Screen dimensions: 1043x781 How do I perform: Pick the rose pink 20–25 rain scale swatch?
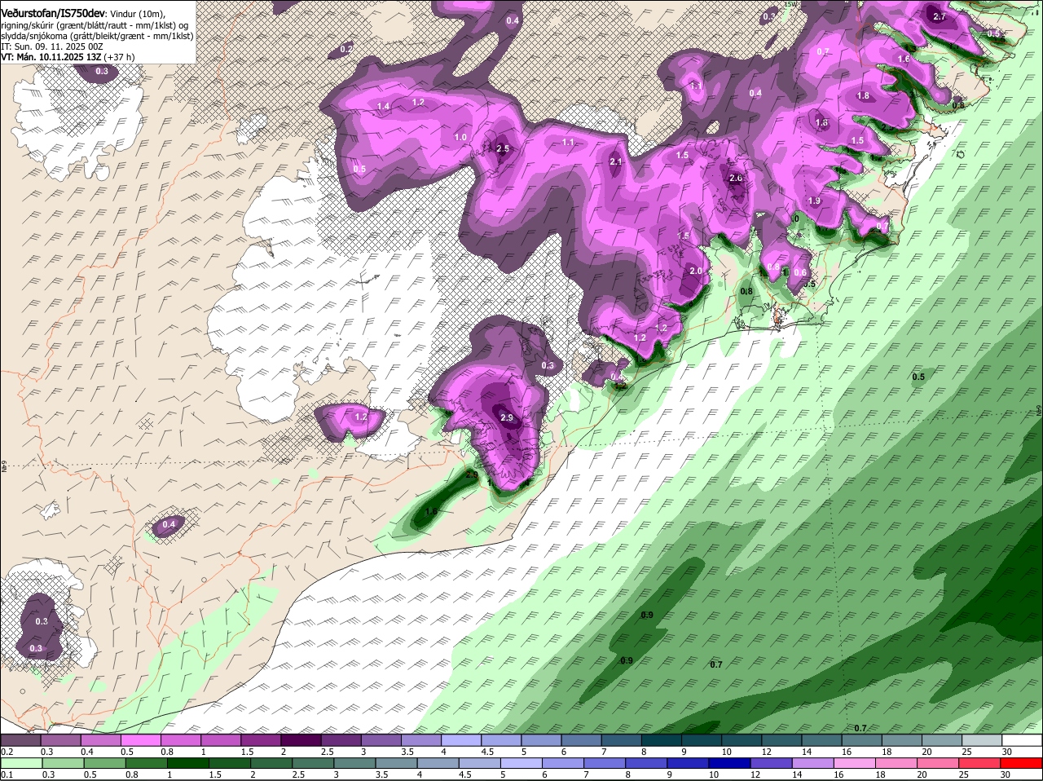[x=939, y=763]
